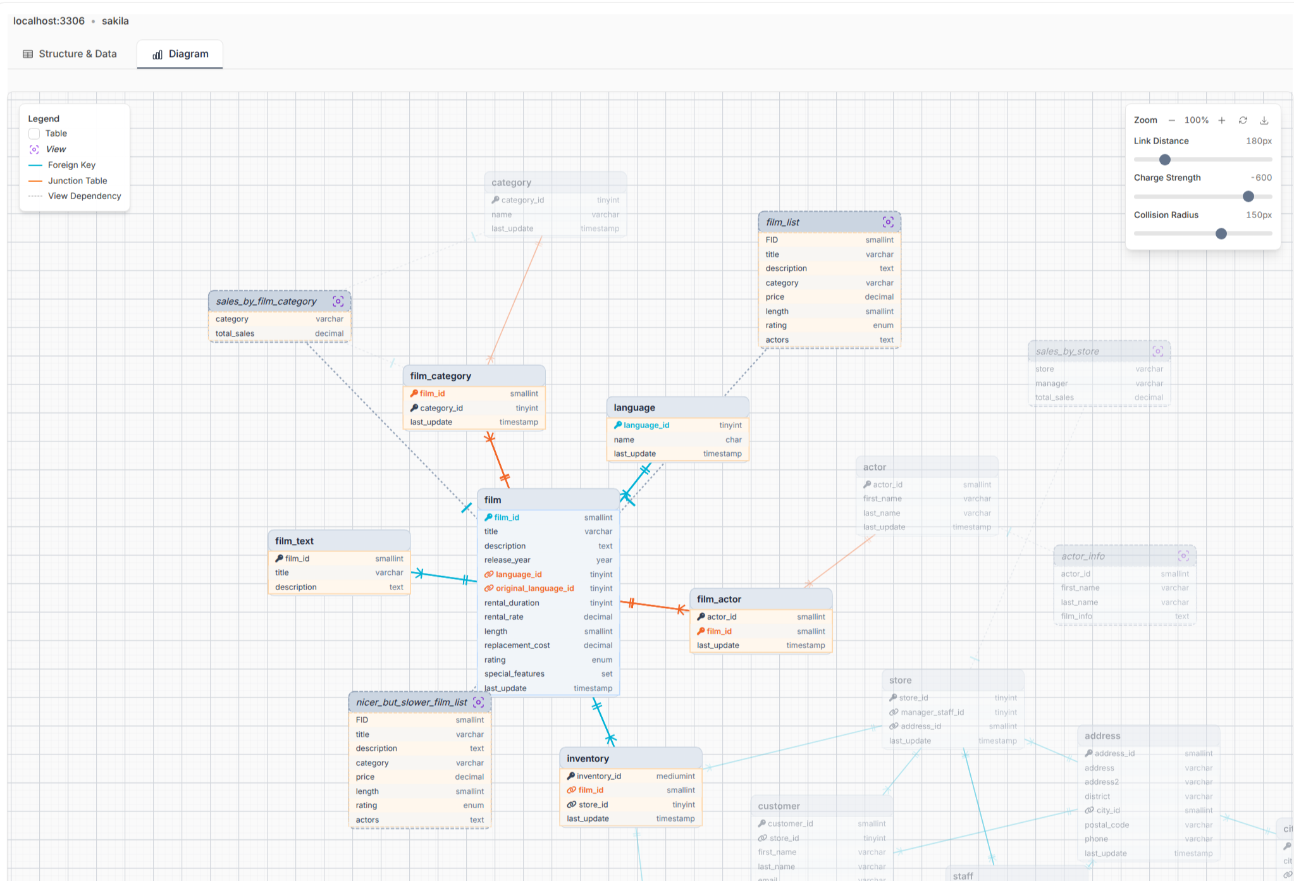Click the foreign key icon next to language_id
Screen dimensions: 1294x881
(x=489, y=574)
